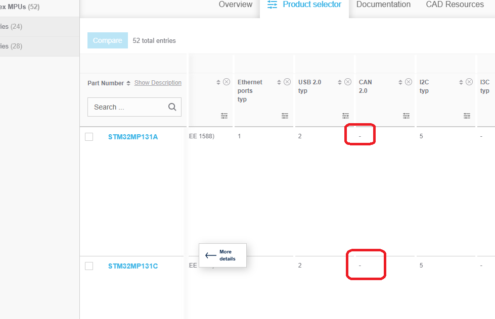
Task: Open filter options under the CAN 2.0 column
Action: tap(406, 116)
